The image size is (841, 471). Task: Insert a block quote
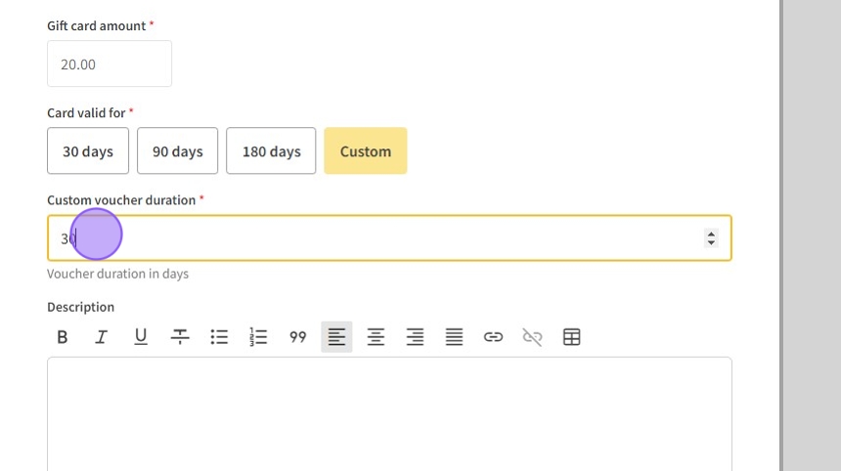(x=297, y=337)
